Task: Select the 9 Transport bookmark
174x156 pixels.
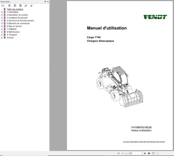Action: [12, 35]
